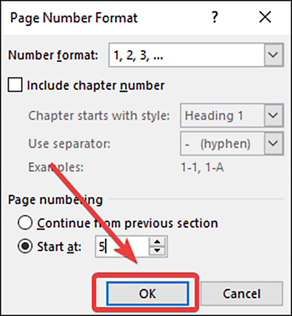Tick the Include chapter number checkbox square

pyautogui.click(x=15, y=85)
